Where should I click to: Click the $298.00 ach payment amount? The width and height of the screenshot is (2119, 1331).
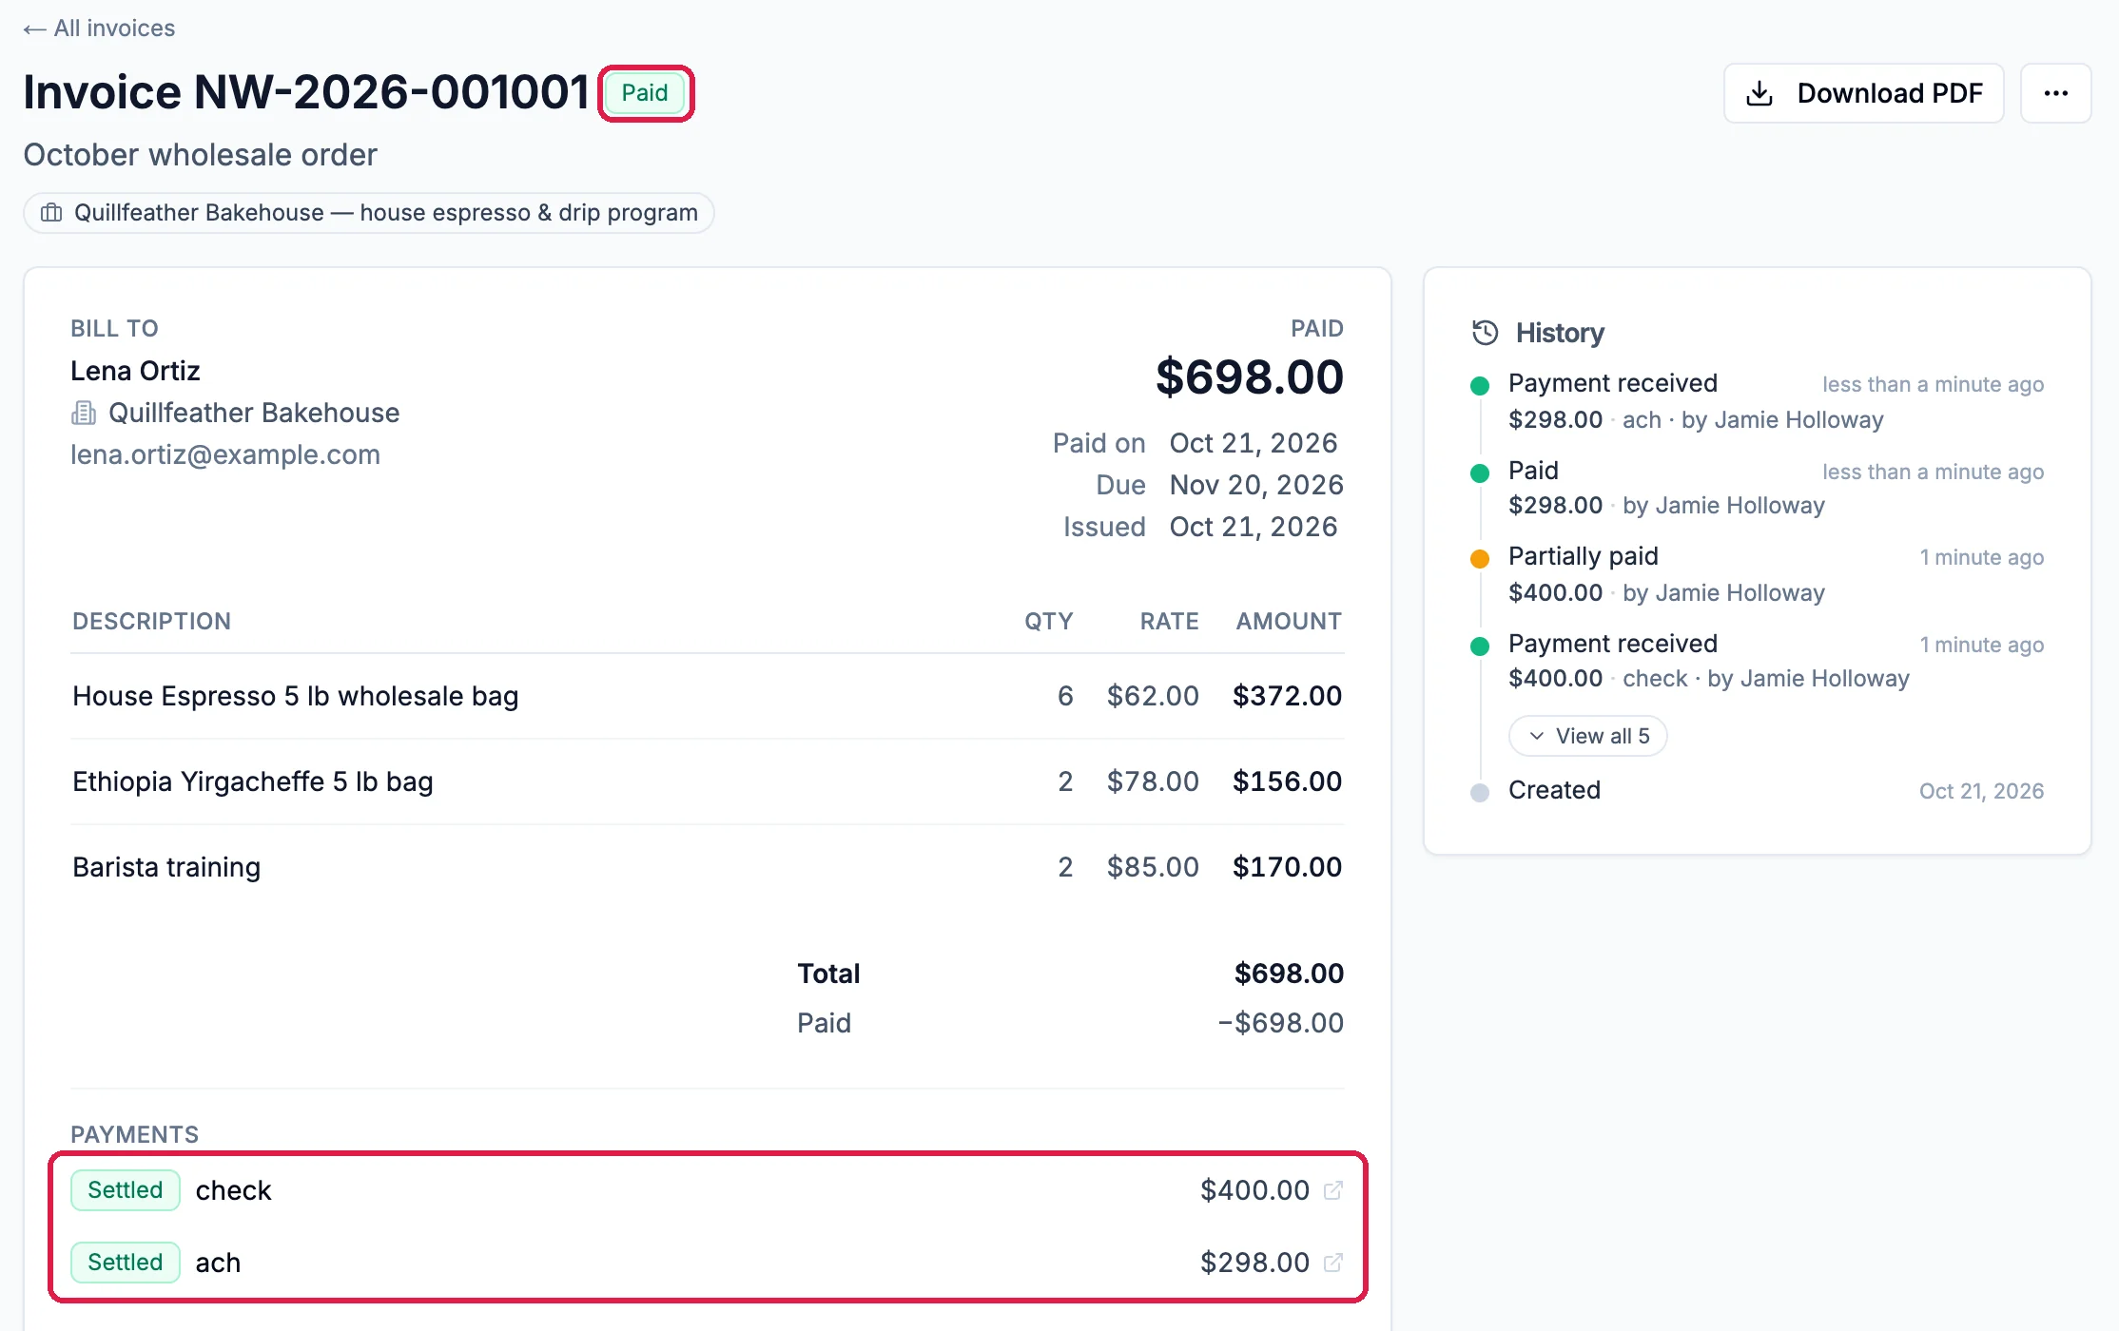[1254, 1263]
